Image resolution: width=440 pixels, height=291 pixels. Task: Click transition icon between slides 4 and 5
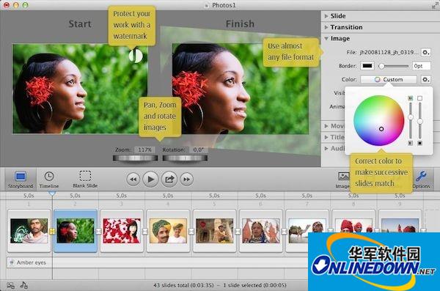191,231
